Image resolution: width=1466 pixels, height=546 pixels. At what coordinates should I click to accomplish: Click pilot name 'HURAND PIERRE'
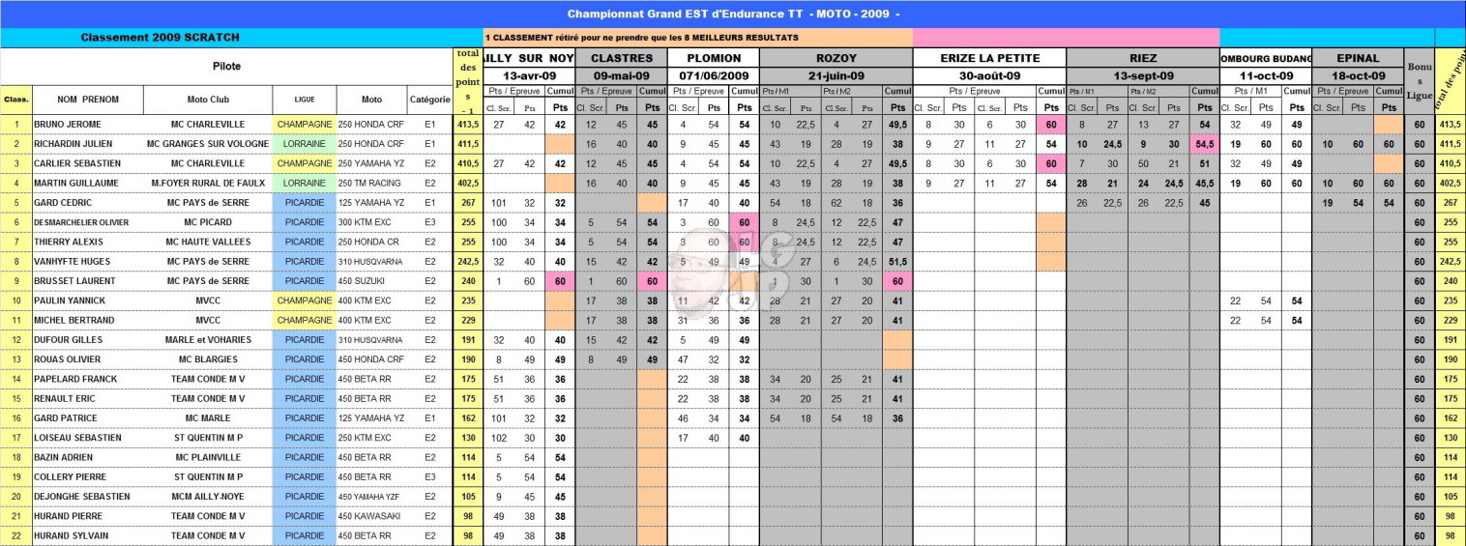click(x=68, y=516)
